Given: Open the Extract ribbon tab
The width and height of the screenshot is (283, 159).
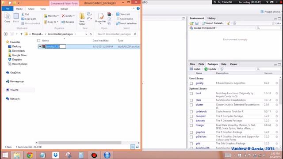Looking at the screenshot, I should (64, 9).
